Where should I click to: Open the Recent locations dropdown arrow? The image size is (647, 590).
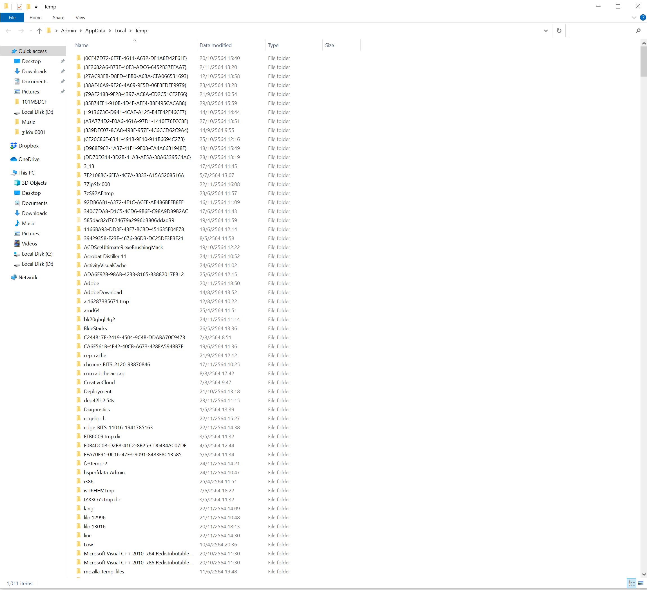tap(31, 31)
